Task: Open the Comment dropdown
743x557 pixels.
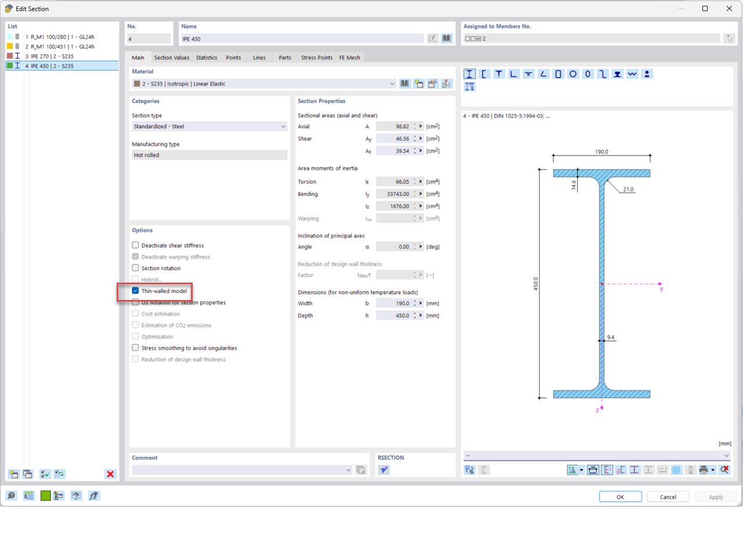Action: pos(348,470)
